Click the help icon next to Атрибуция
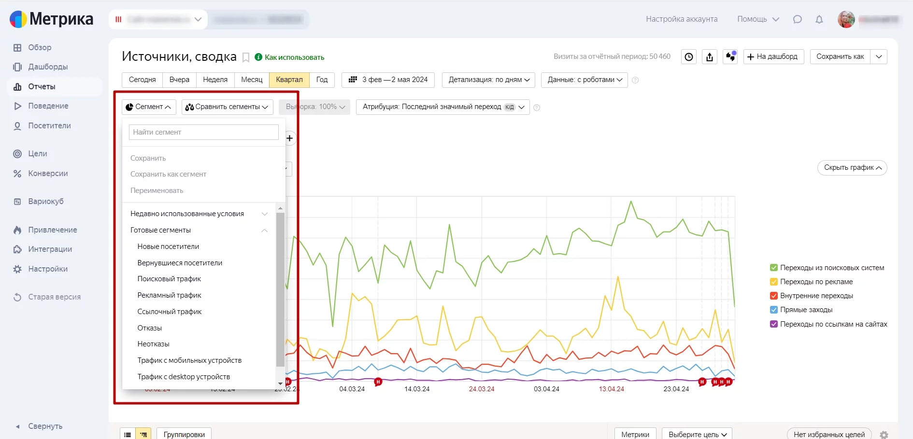Screen dimensions: 913x439 537,108
